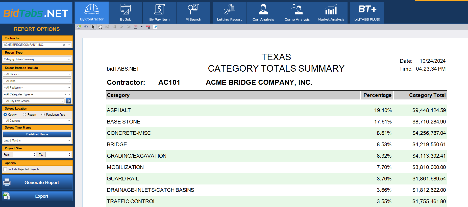This screenshot has width=468, height=207.
Task: Jump to last report page
Action: (x=129, y=27)
